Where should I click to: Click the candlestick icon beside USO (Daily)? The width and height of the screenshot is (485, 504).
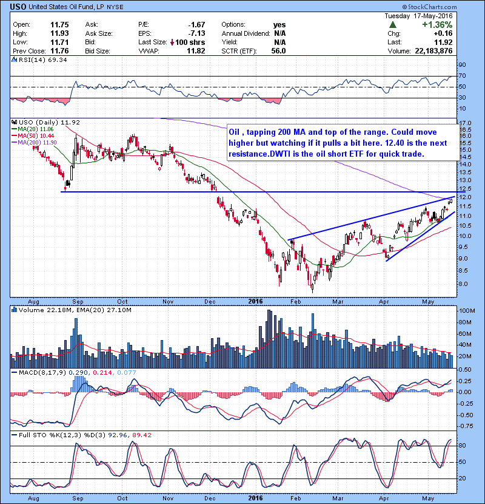pyautogui.click(x=14, y=123)
